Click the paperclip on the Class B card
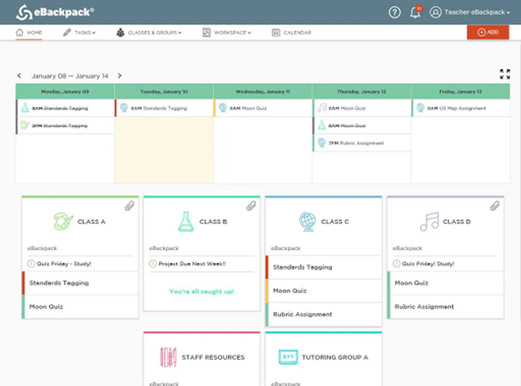Viewport: 521px width, 386px height. (251, 206)
